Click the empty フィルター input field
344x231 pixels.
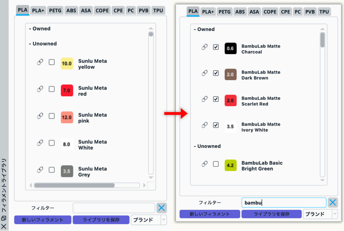(114, 208)
